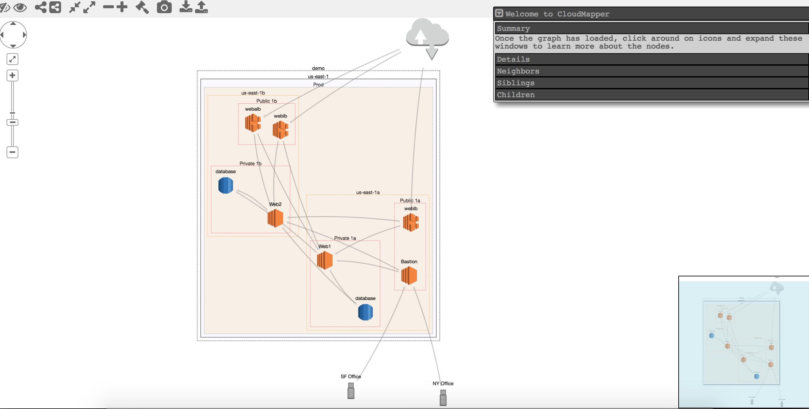Take a screenshot using the camera icon

tap(164, 7)
